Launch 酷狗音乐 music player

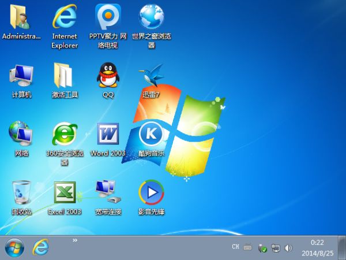[x=151, y=135]
